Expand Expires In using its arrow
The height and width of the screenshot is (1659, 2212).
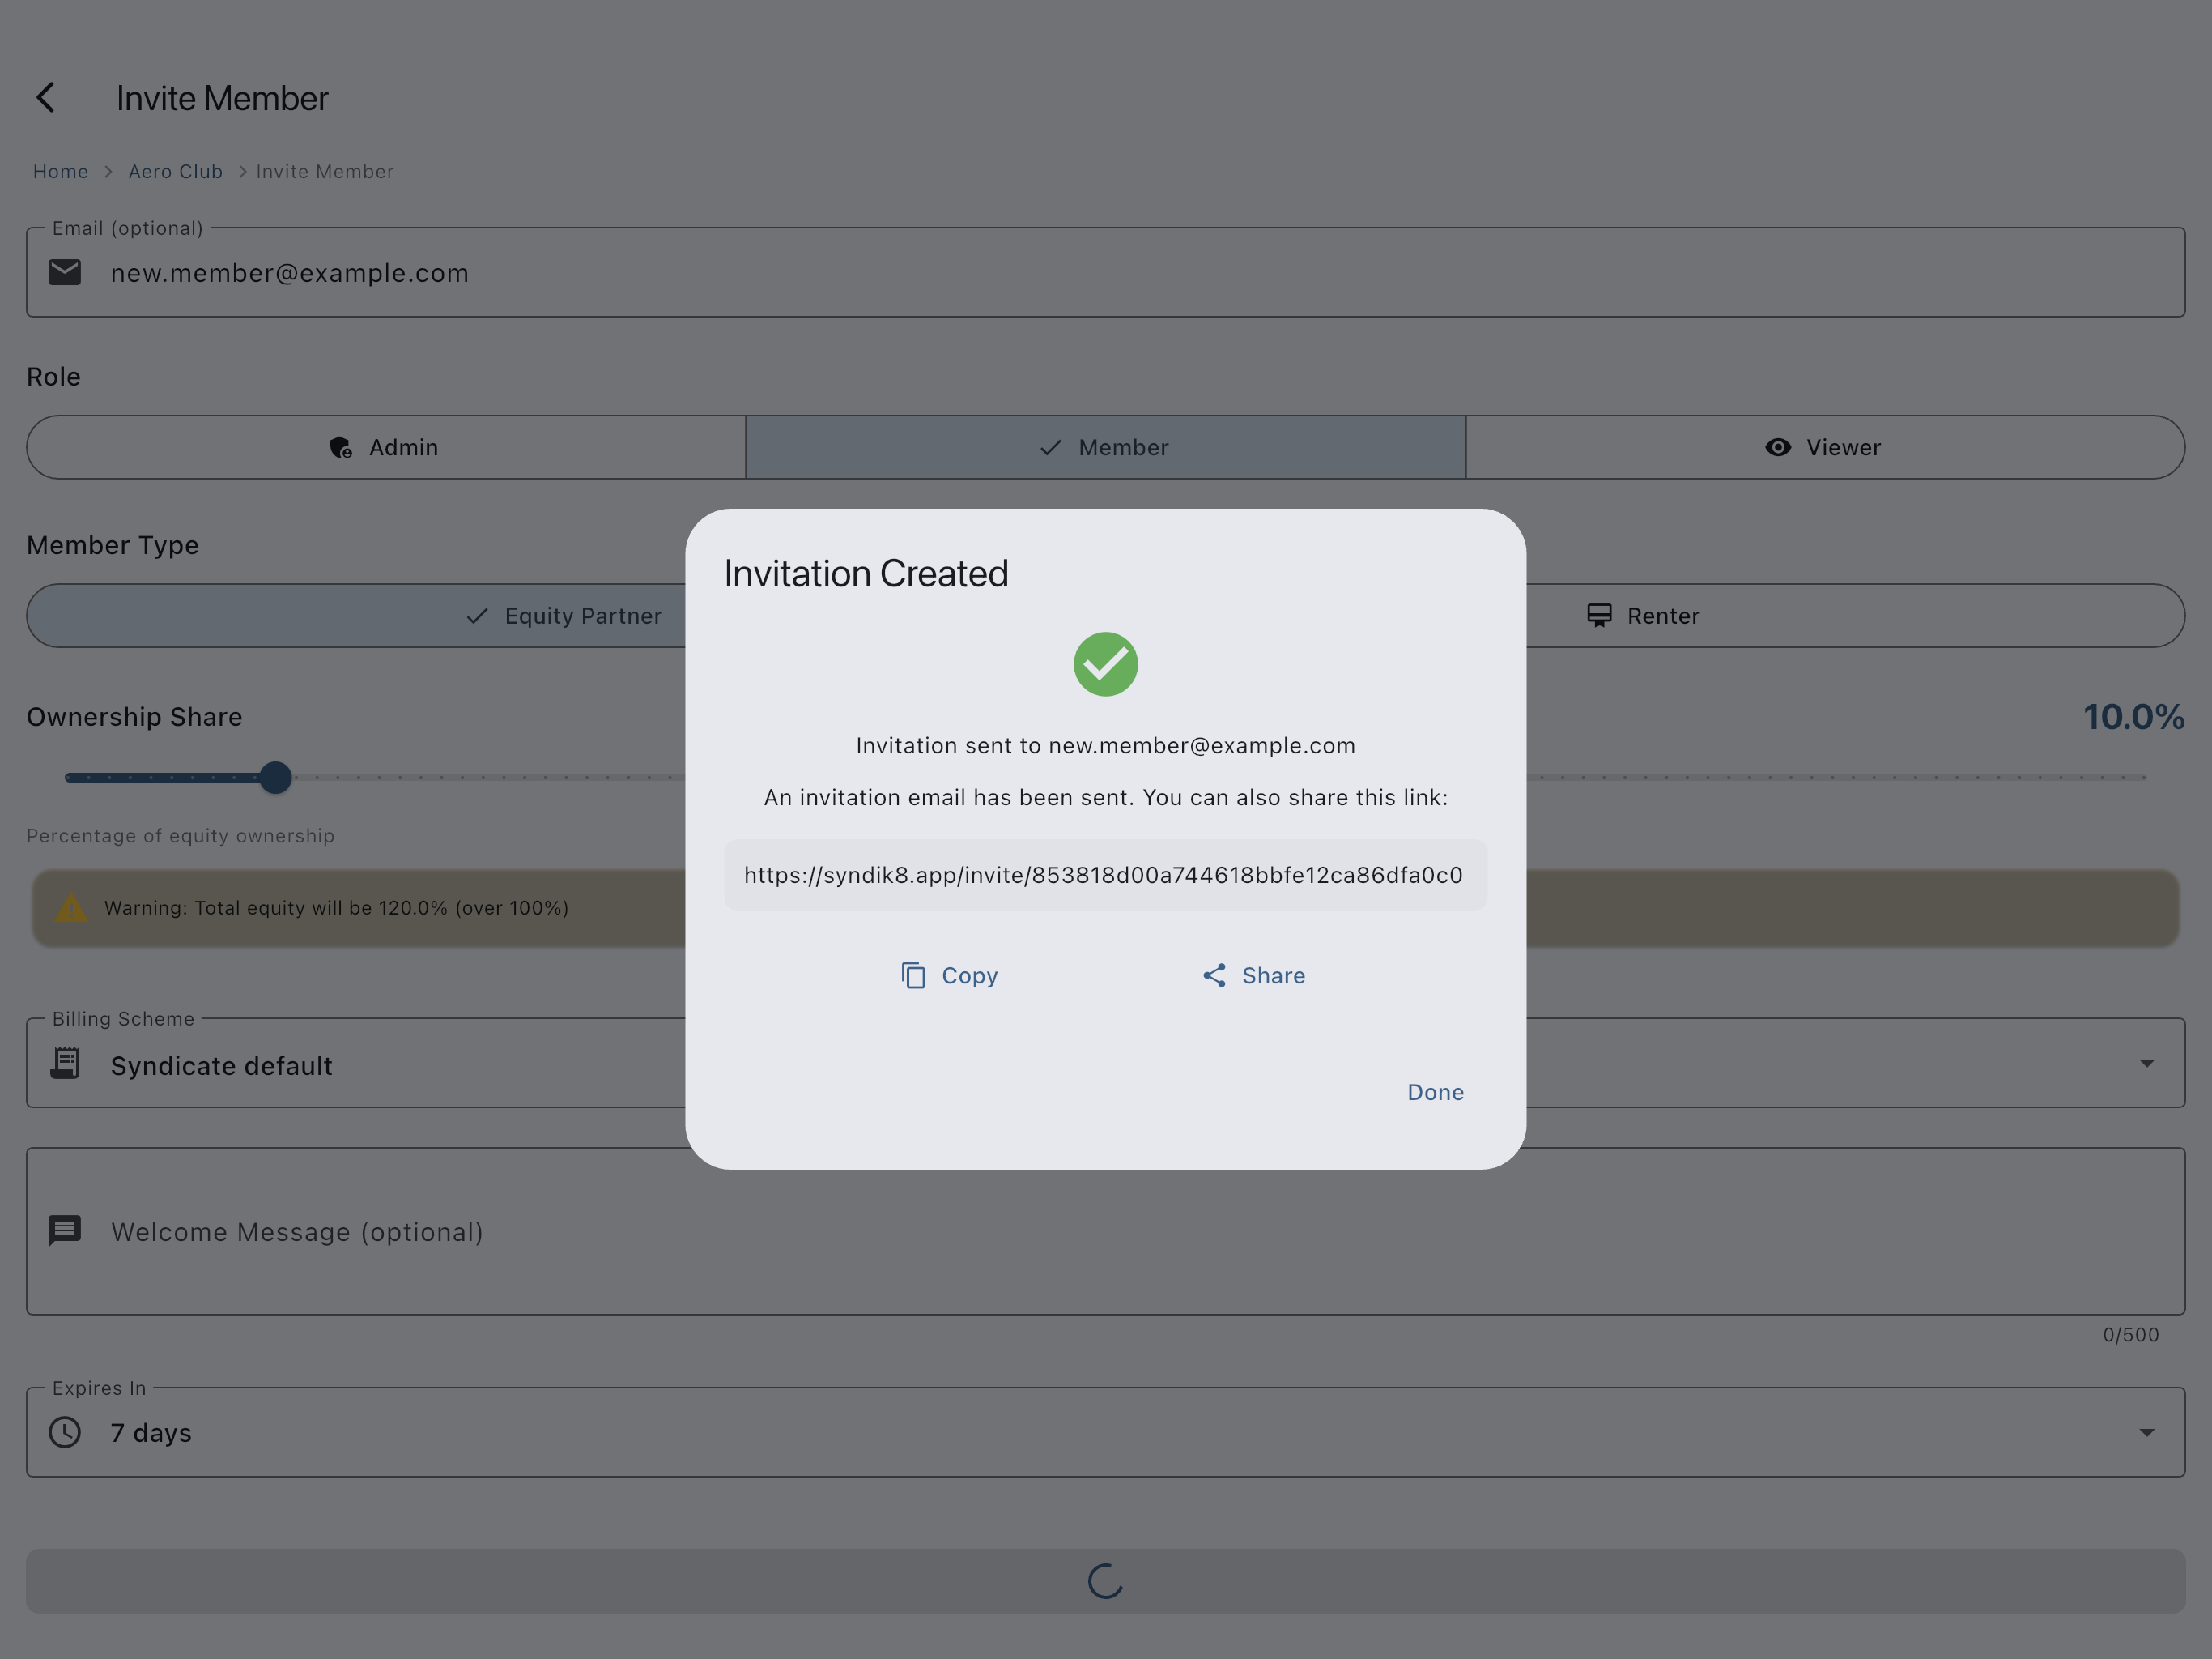(x=2146, y=1432)
